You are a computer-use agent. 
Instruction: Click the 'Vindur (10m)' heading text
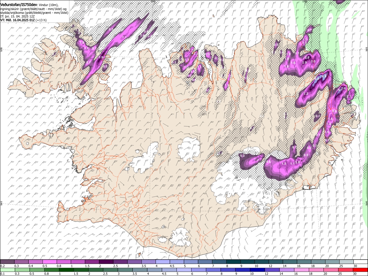pos(48,5)
